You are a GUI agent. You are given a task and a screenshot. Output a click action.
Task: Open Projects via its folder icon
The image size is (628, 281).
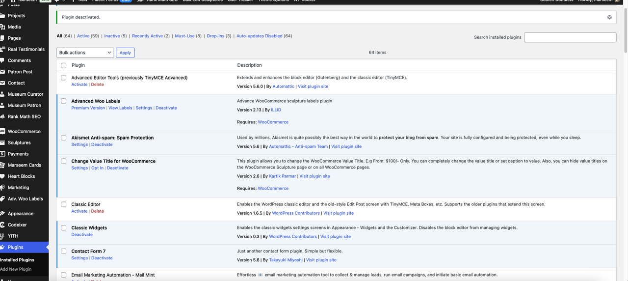(x=3, y=16)
